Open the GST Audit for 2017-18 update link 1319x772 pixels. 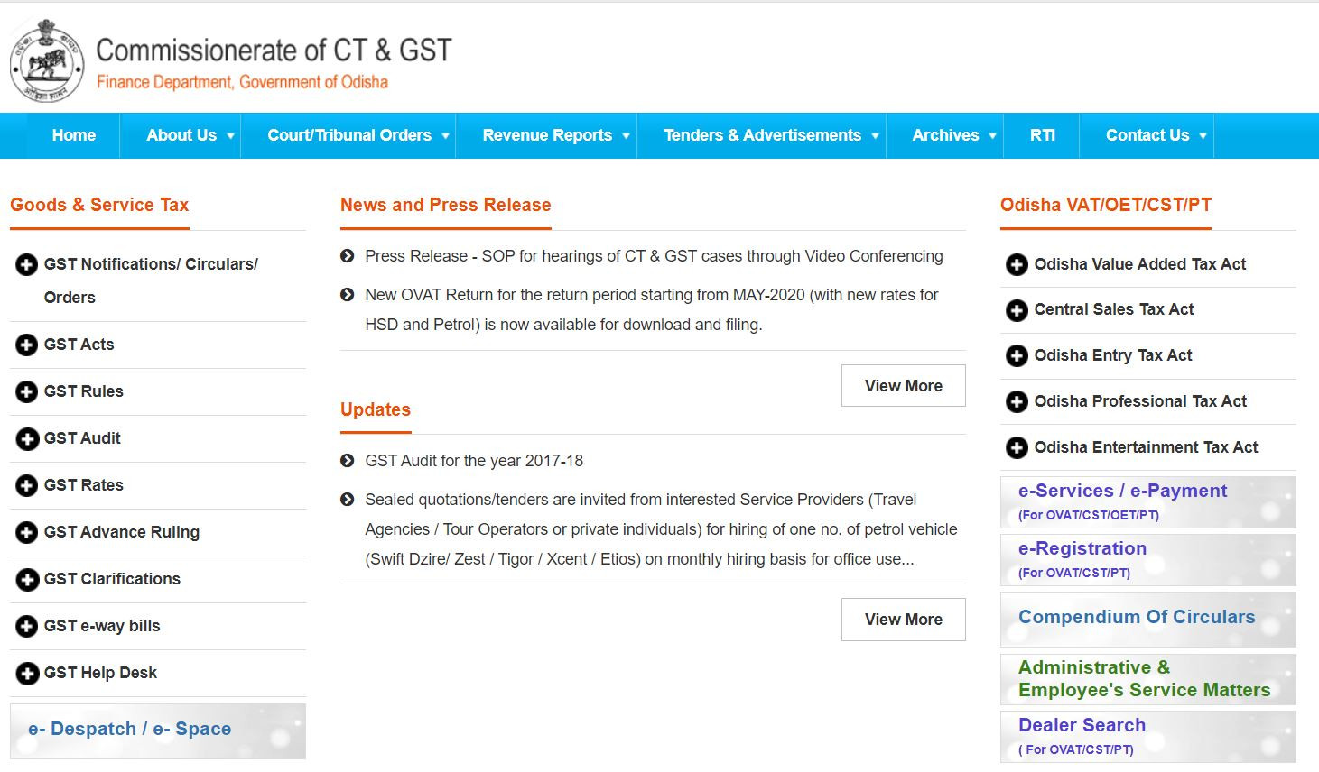click(473, 461)
